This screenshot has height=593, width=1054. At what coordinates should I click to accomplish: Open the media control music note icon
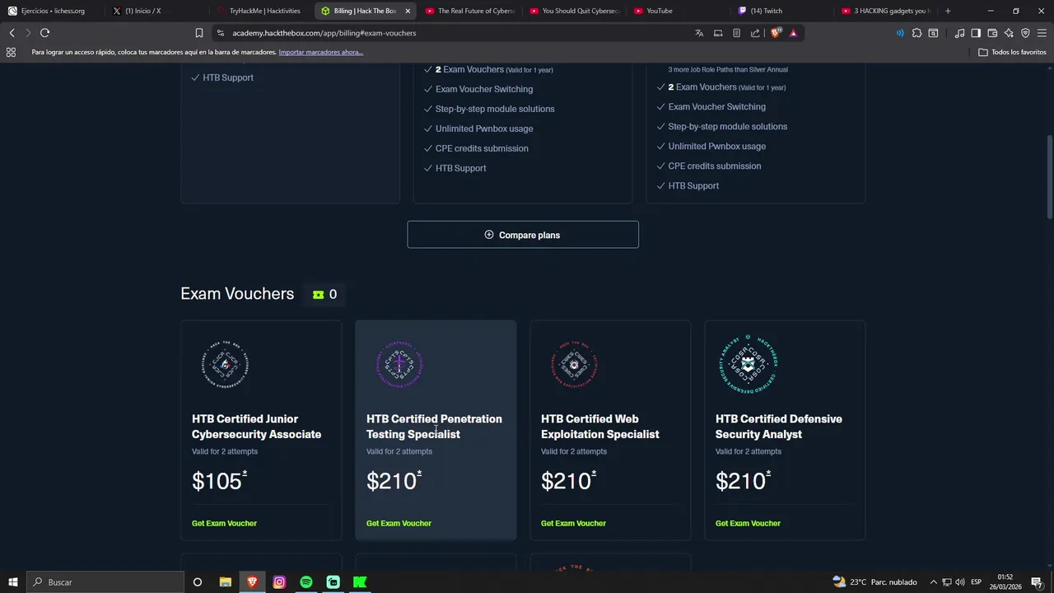pyautogui.click(x=959, y=33)
